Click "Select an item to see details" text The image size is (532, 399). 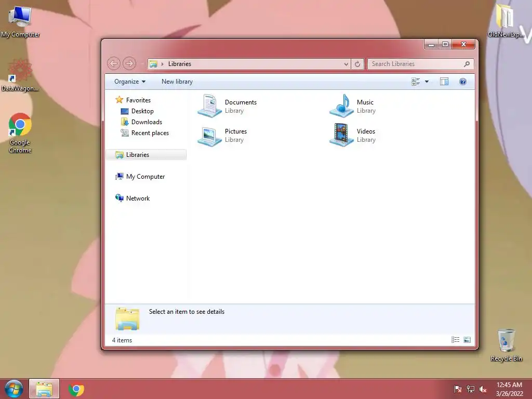click(187, 312)
